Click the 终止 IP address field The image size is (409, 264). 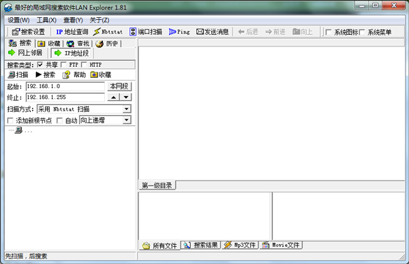[x=65, y=98]
